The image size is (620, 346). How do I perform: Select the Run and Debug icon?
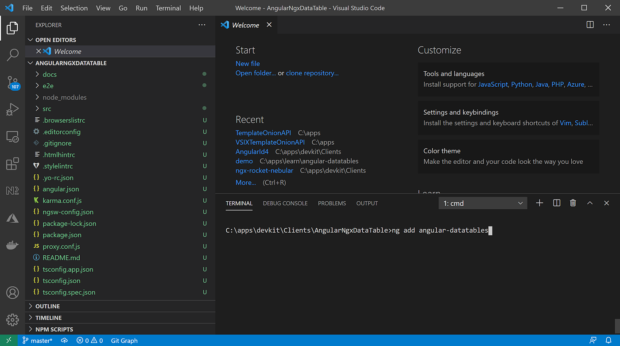coord(12,109)
